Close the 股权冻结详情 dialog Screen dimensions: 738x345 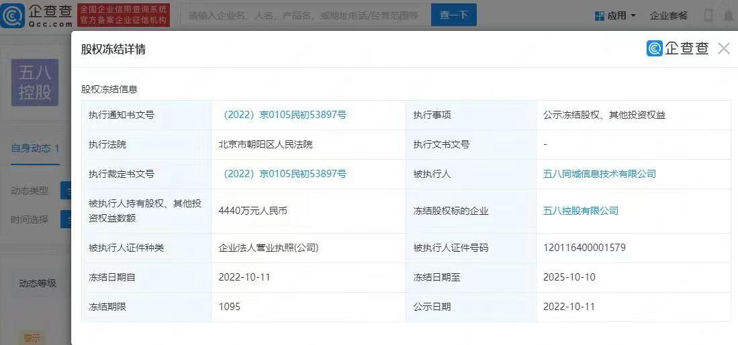(723, 48)
